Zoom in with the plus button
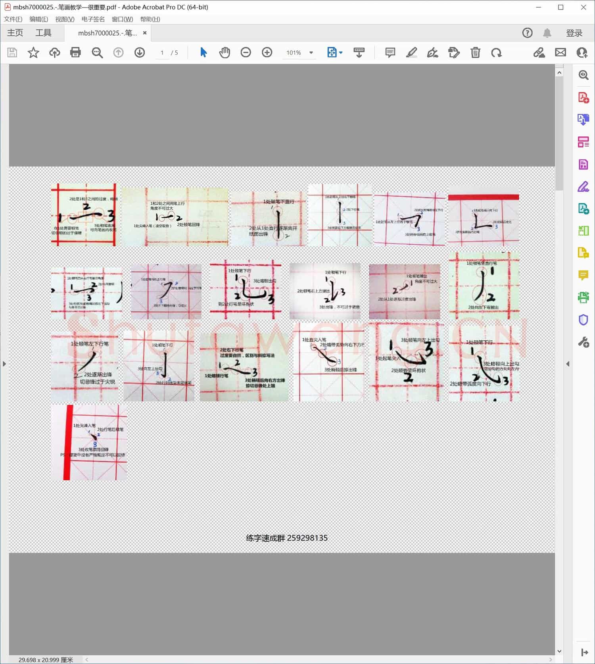Screen dimensions: 595x664 pos(267,52)
